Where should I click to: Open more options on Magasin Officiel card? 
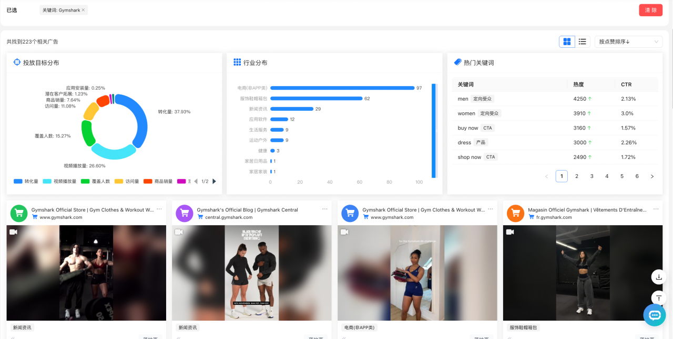click(656, 209)
